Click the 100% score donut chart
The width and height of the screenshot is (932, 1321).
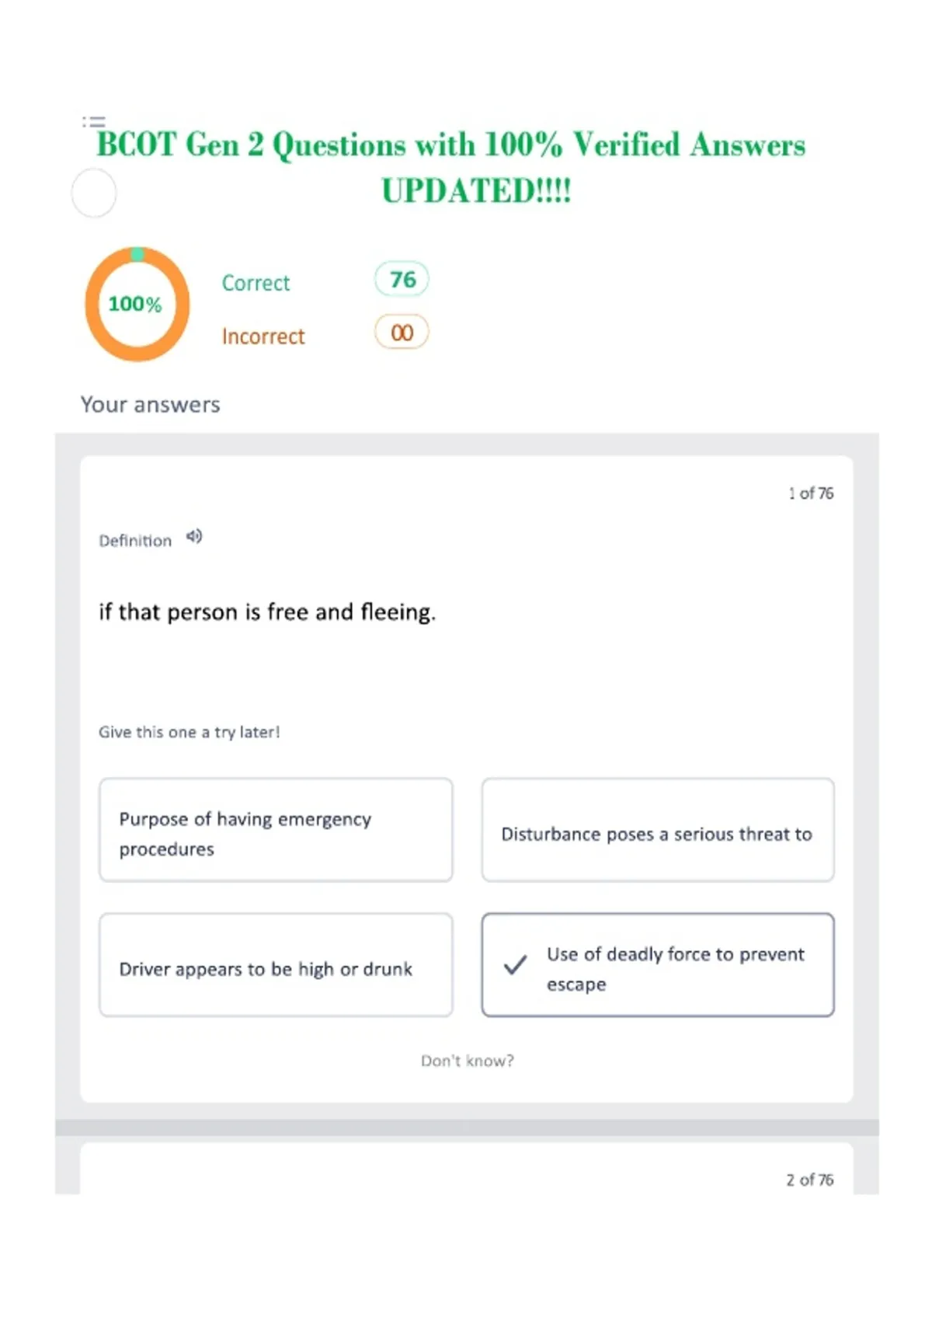(x=137, y=304)
